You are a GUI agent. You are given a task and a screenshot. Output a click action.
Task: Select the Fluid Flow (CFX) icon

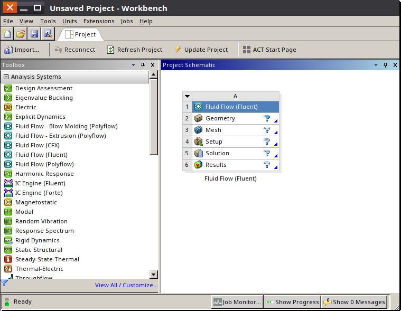coord(8,145)
